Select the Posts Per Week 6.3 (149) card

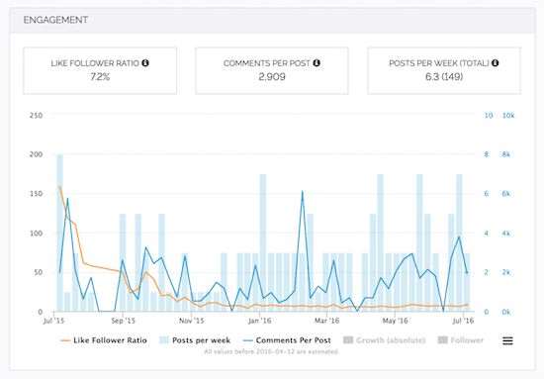(444, 70)
